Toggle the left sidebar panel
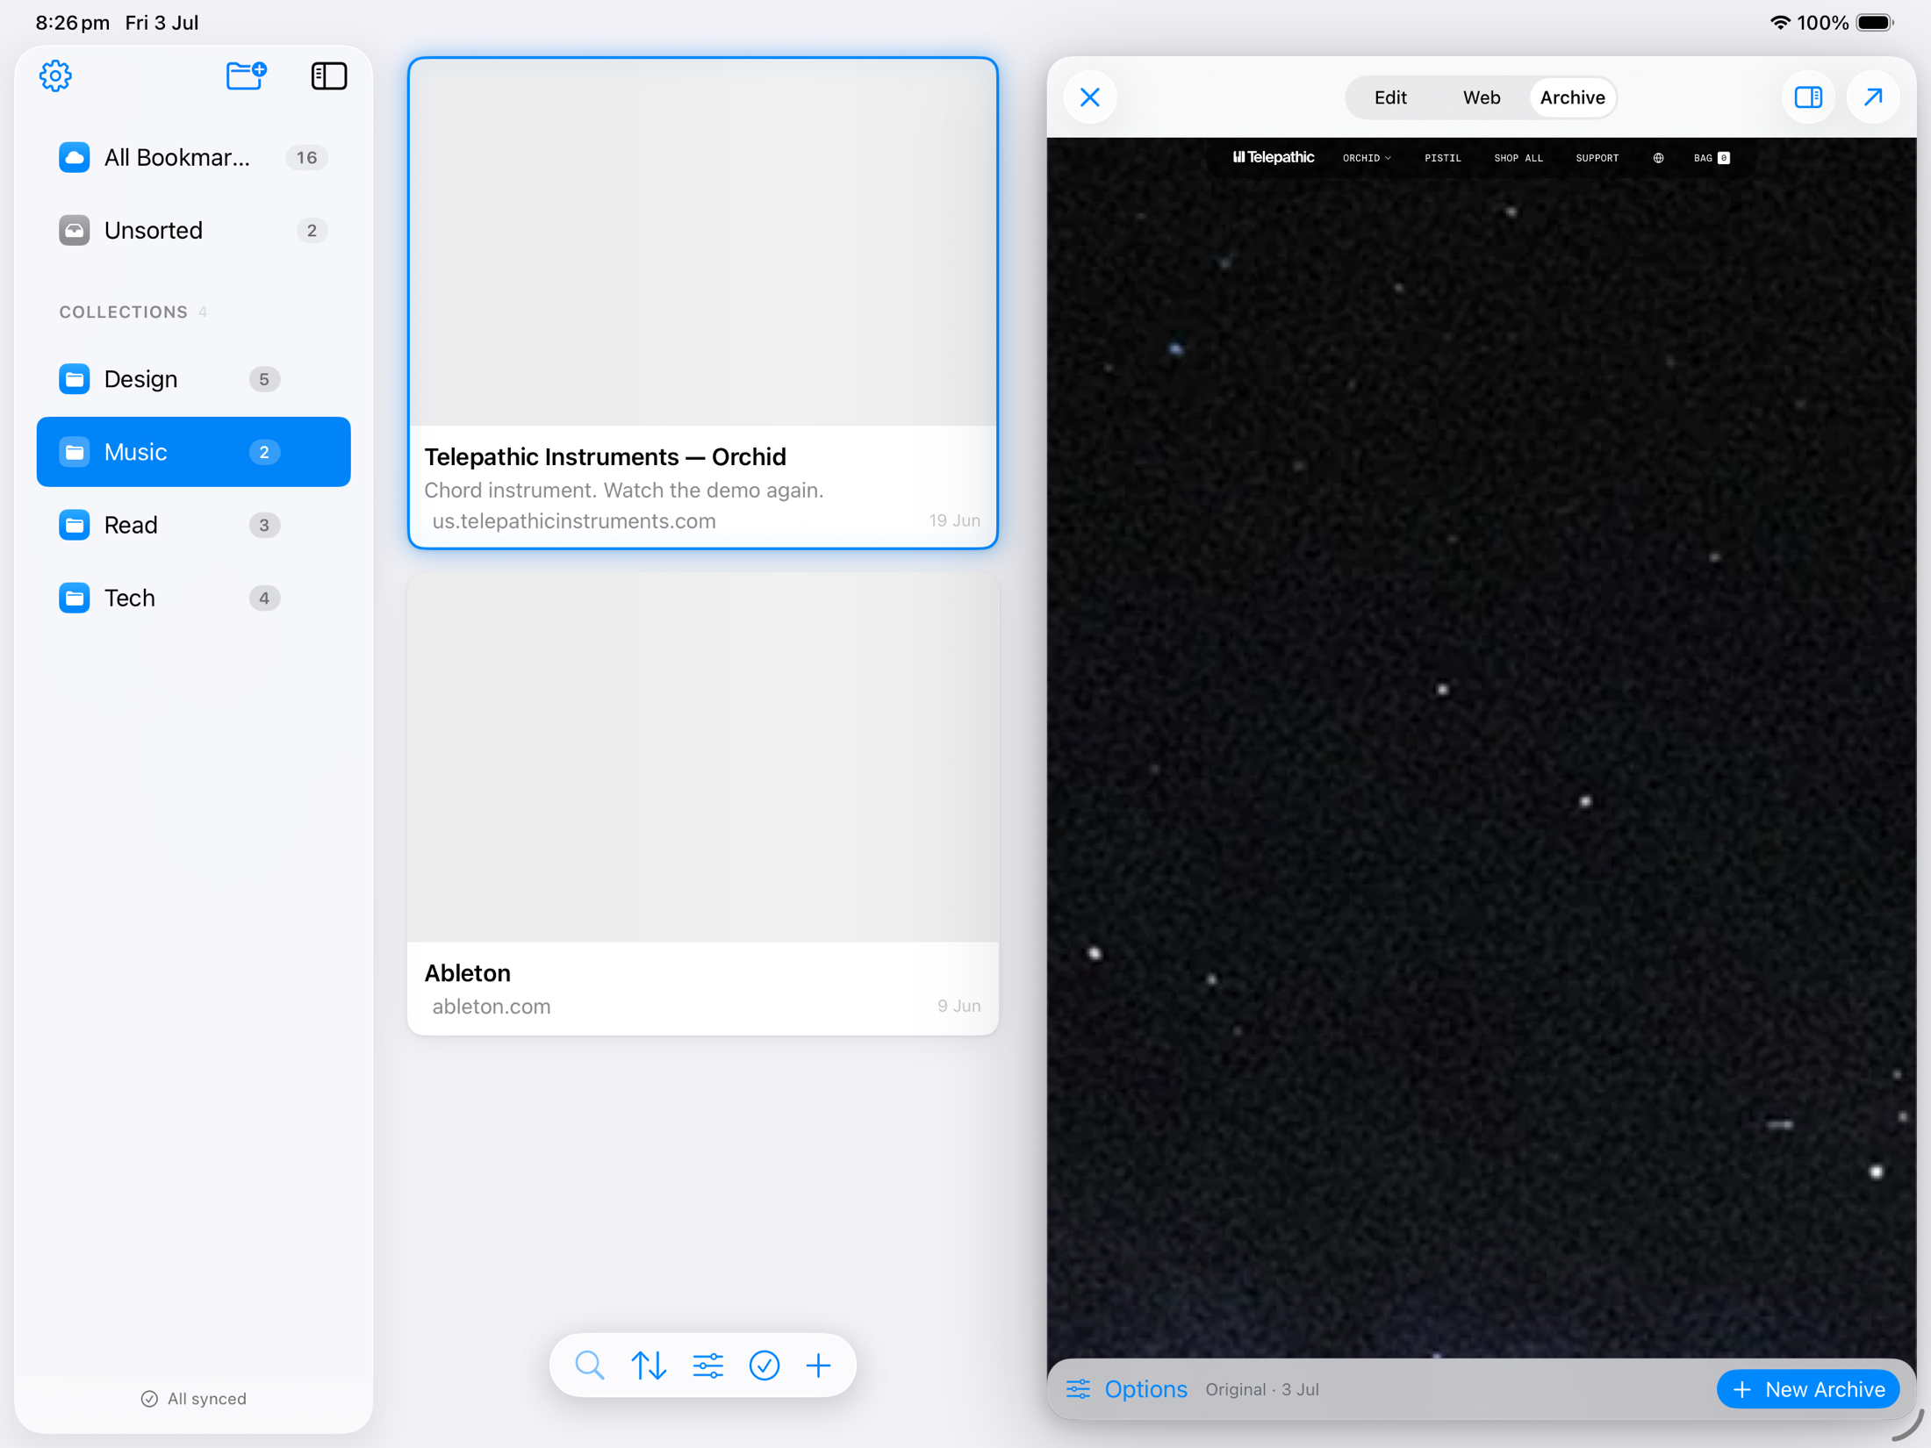Screen dimensions: 1931x1448 tap(329, 76)
